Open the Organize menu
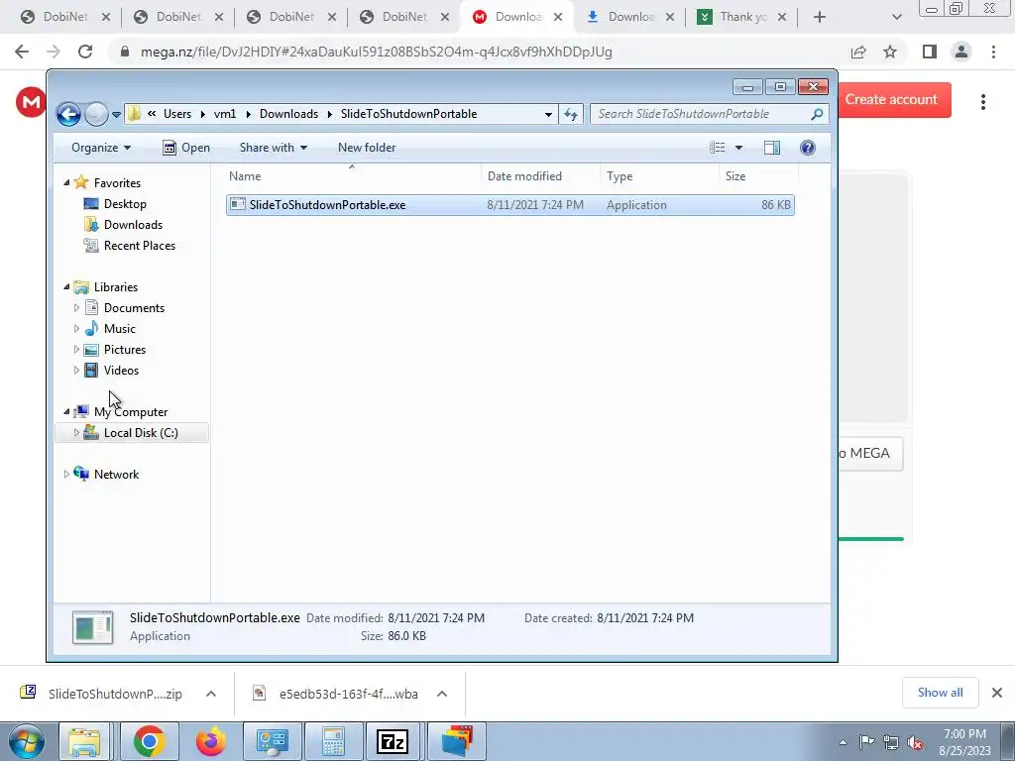This screenshot has width=1015, height=761. 101,148
